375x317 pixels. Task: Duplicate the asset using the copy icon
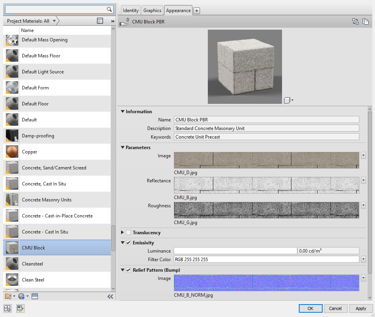click(x=366, y=21)
